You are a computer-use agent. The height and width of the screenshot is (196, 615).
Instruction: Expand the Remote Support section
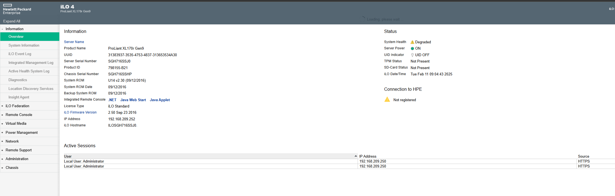[x=2, y=150]
